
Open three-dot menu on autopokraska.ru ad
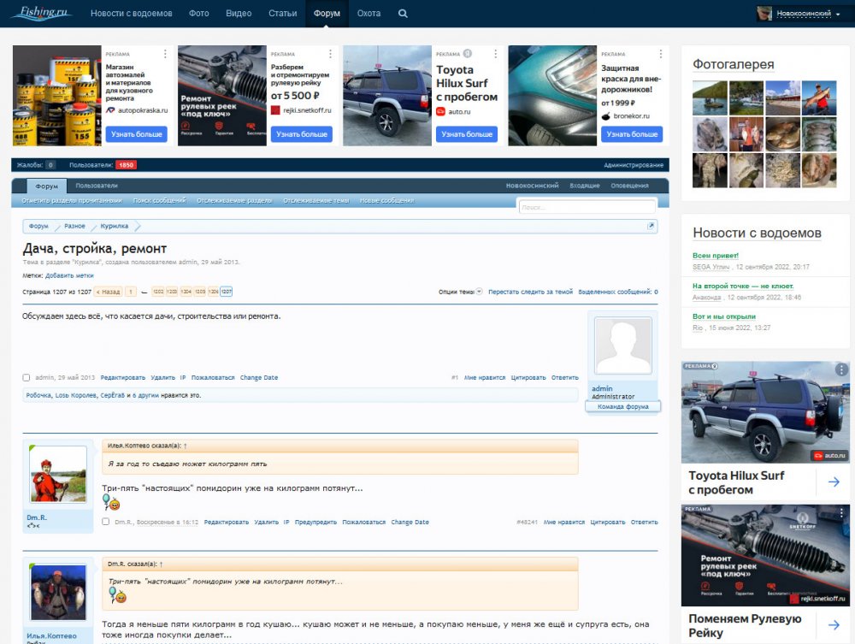(165, 54)
